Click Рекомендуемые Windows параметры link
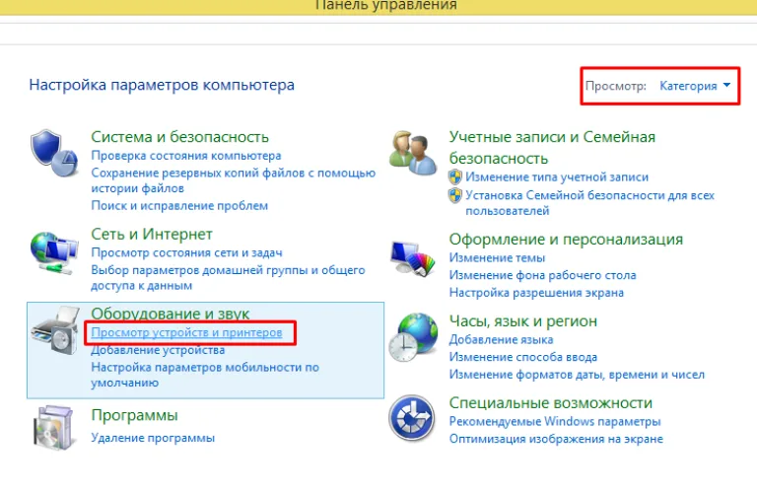The width and height of the screenshot is (757, 493). [555, 422]
